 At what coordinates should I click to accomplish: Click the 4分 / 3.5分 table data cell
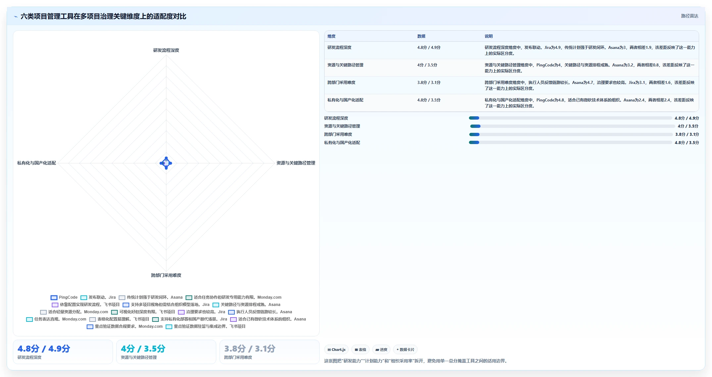[x=427, y=65]
